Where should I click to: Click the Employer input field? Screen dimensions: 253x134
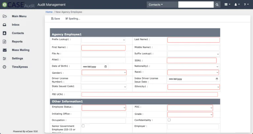pyautogui.click(x=193, y=127)
